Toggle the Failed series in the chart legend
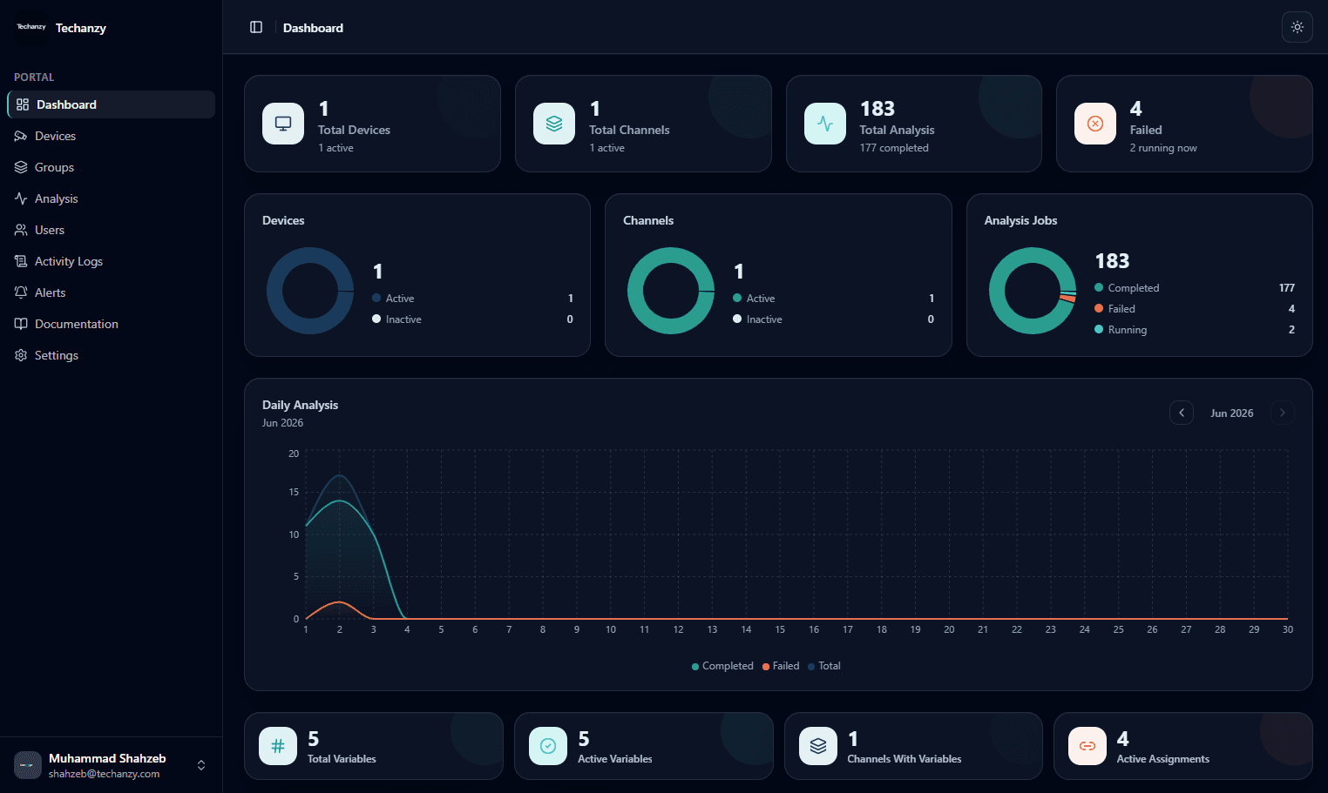 click(x=781, y=666)
